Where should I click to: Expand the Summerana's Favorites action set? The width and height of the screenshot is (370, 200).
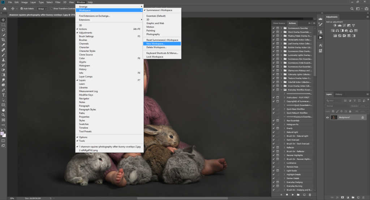[281, 28]
